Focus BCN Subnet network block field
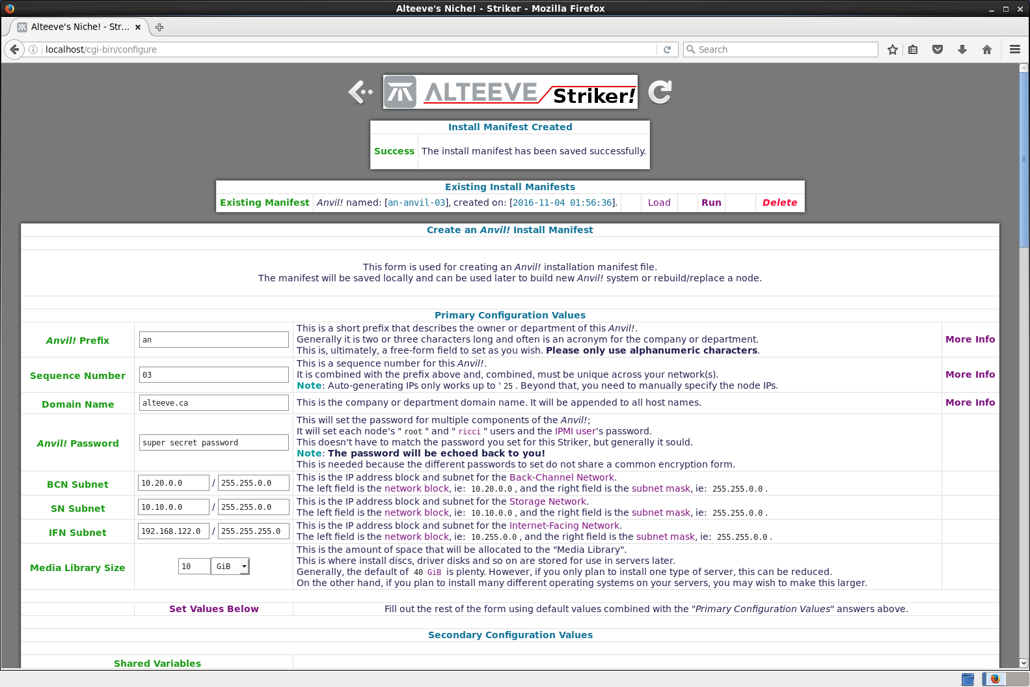This screenshot has height=687, width=1030. click(174, 483)
